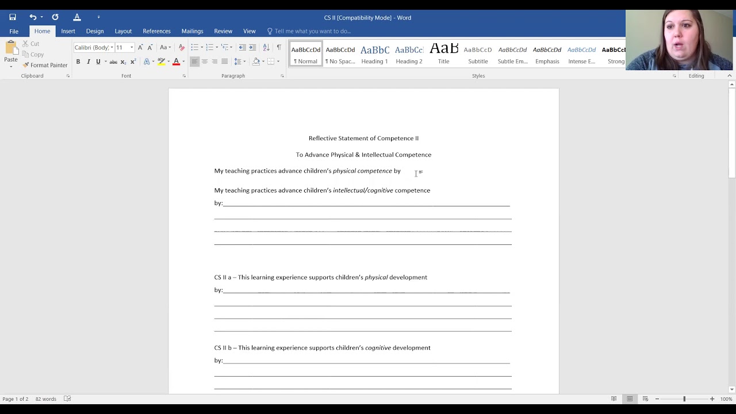Click the Borders grid icon
Screen dimensions: 736x414
[x=271, y=62]
